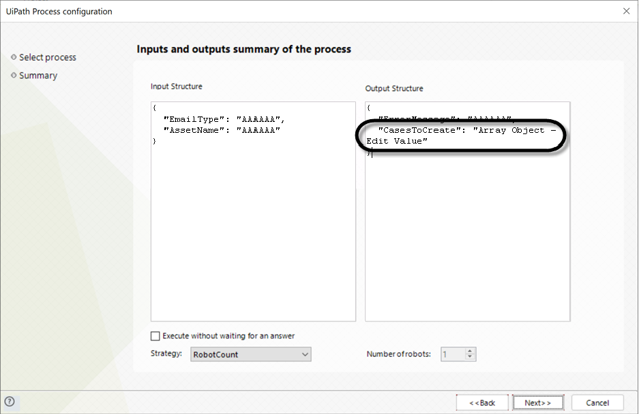Open the help question mark icon
This screenshot has width=639, height=414.
point(10,402)
